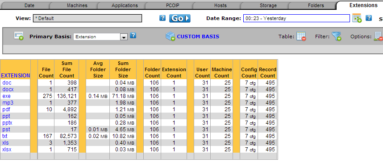Click the 1.98 MB cell in mp3 row
The image size is (383, 166).
125,103
